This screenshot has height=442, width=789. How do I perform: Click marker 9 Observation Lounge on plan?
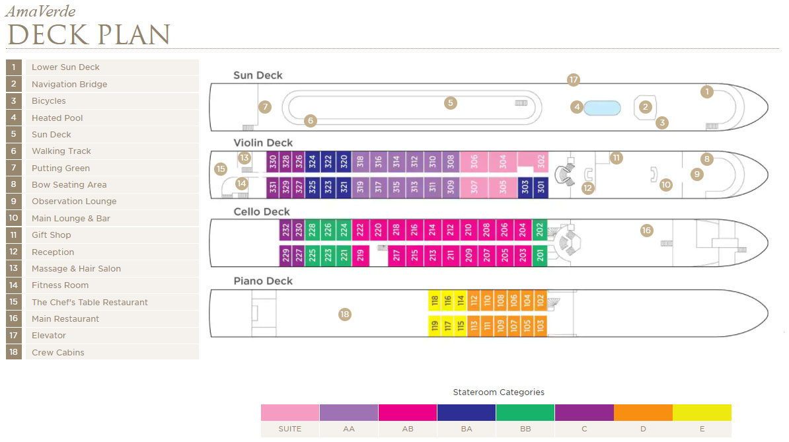tap(697, 174)
